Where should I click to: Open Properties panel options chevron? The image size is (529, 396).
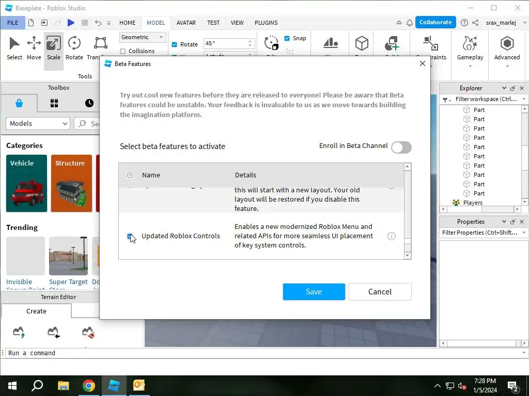pyautogui.click(x=504, y=222)
